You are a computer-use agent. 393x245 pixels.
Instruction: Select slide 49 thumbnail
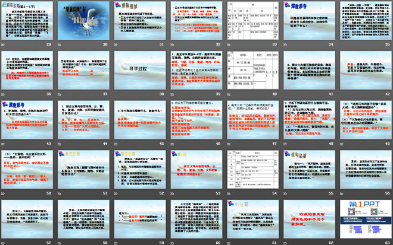pyautogui.click(x=366, y=120)
